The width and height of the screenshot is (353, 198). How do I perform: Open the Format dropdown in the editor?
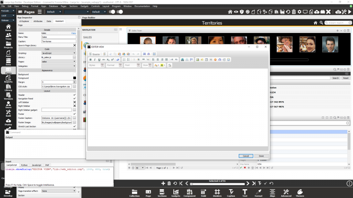point(114,65)
